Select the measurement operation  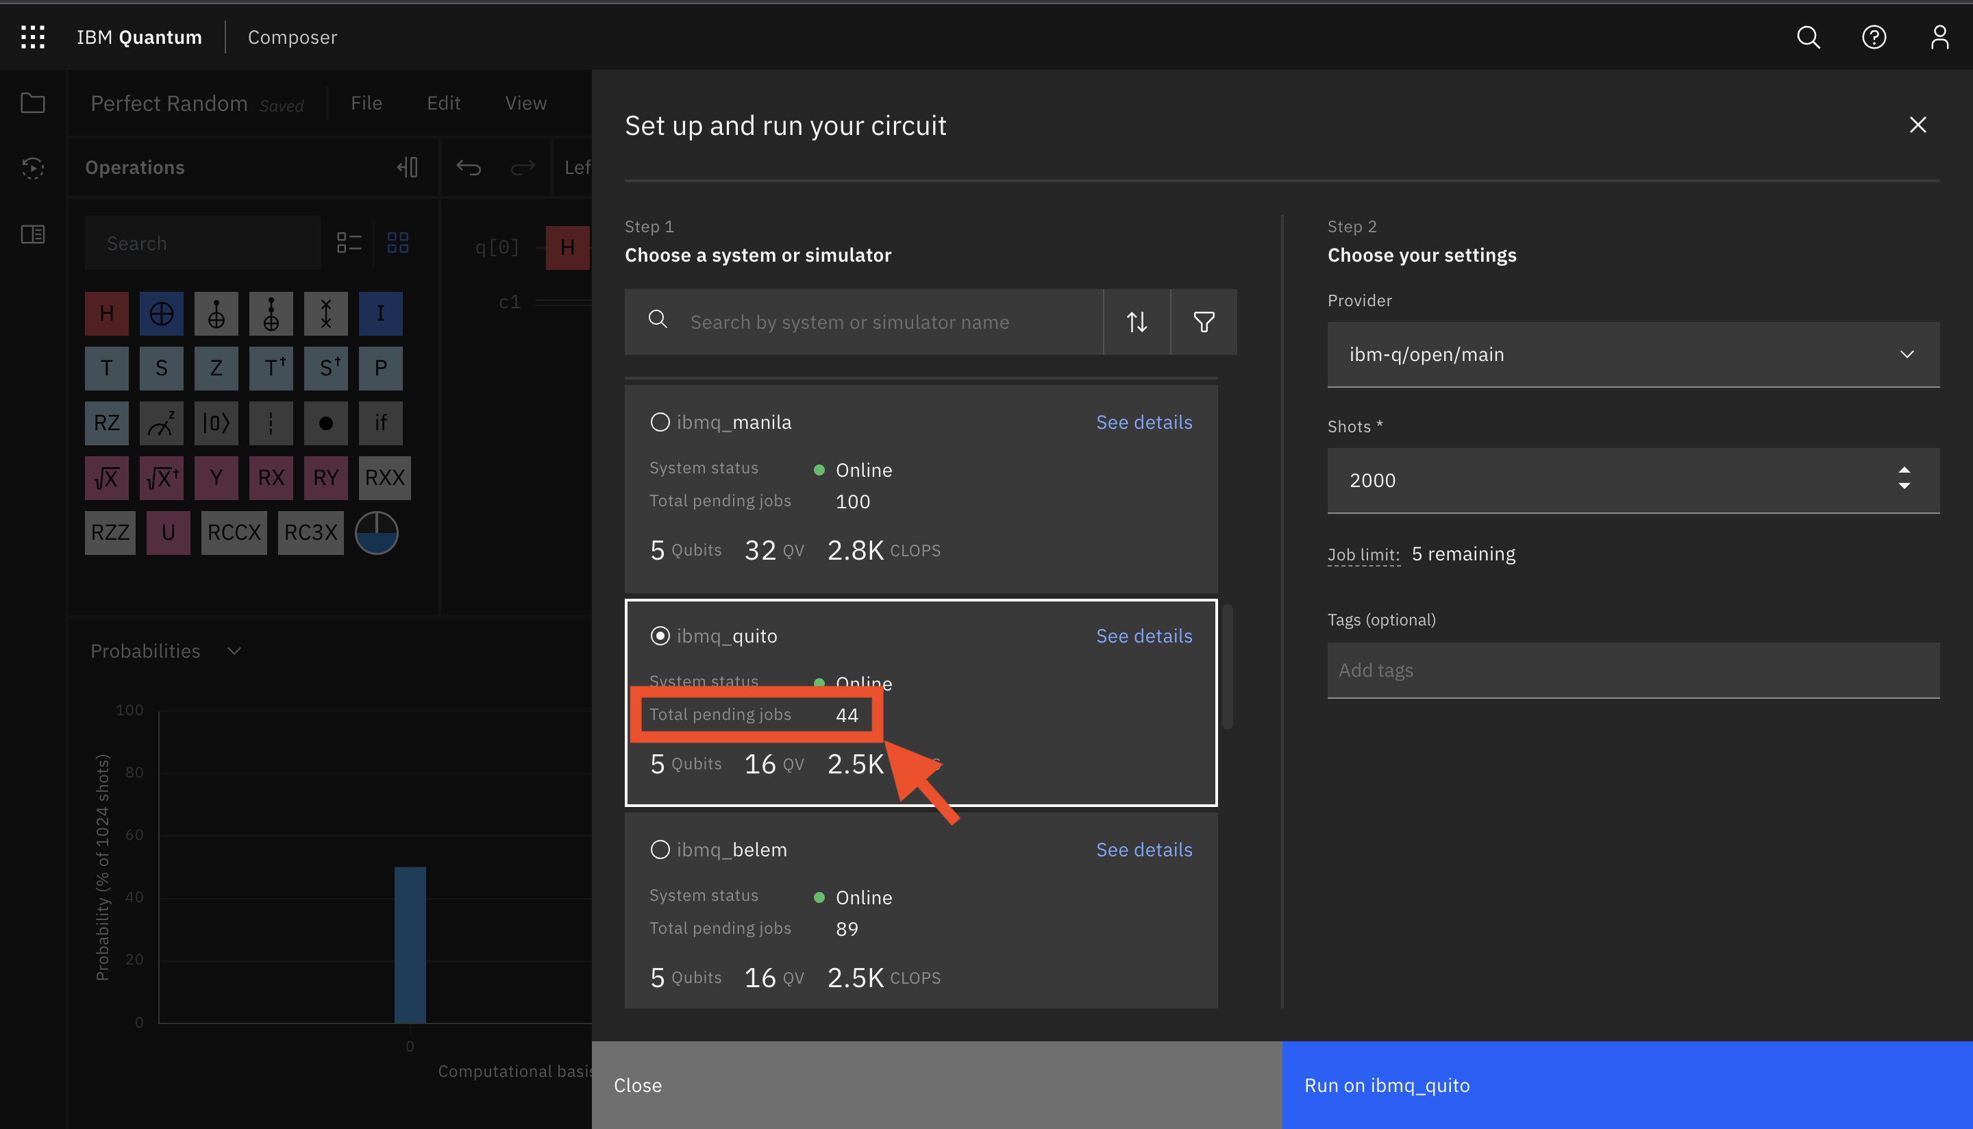point(161,423)
